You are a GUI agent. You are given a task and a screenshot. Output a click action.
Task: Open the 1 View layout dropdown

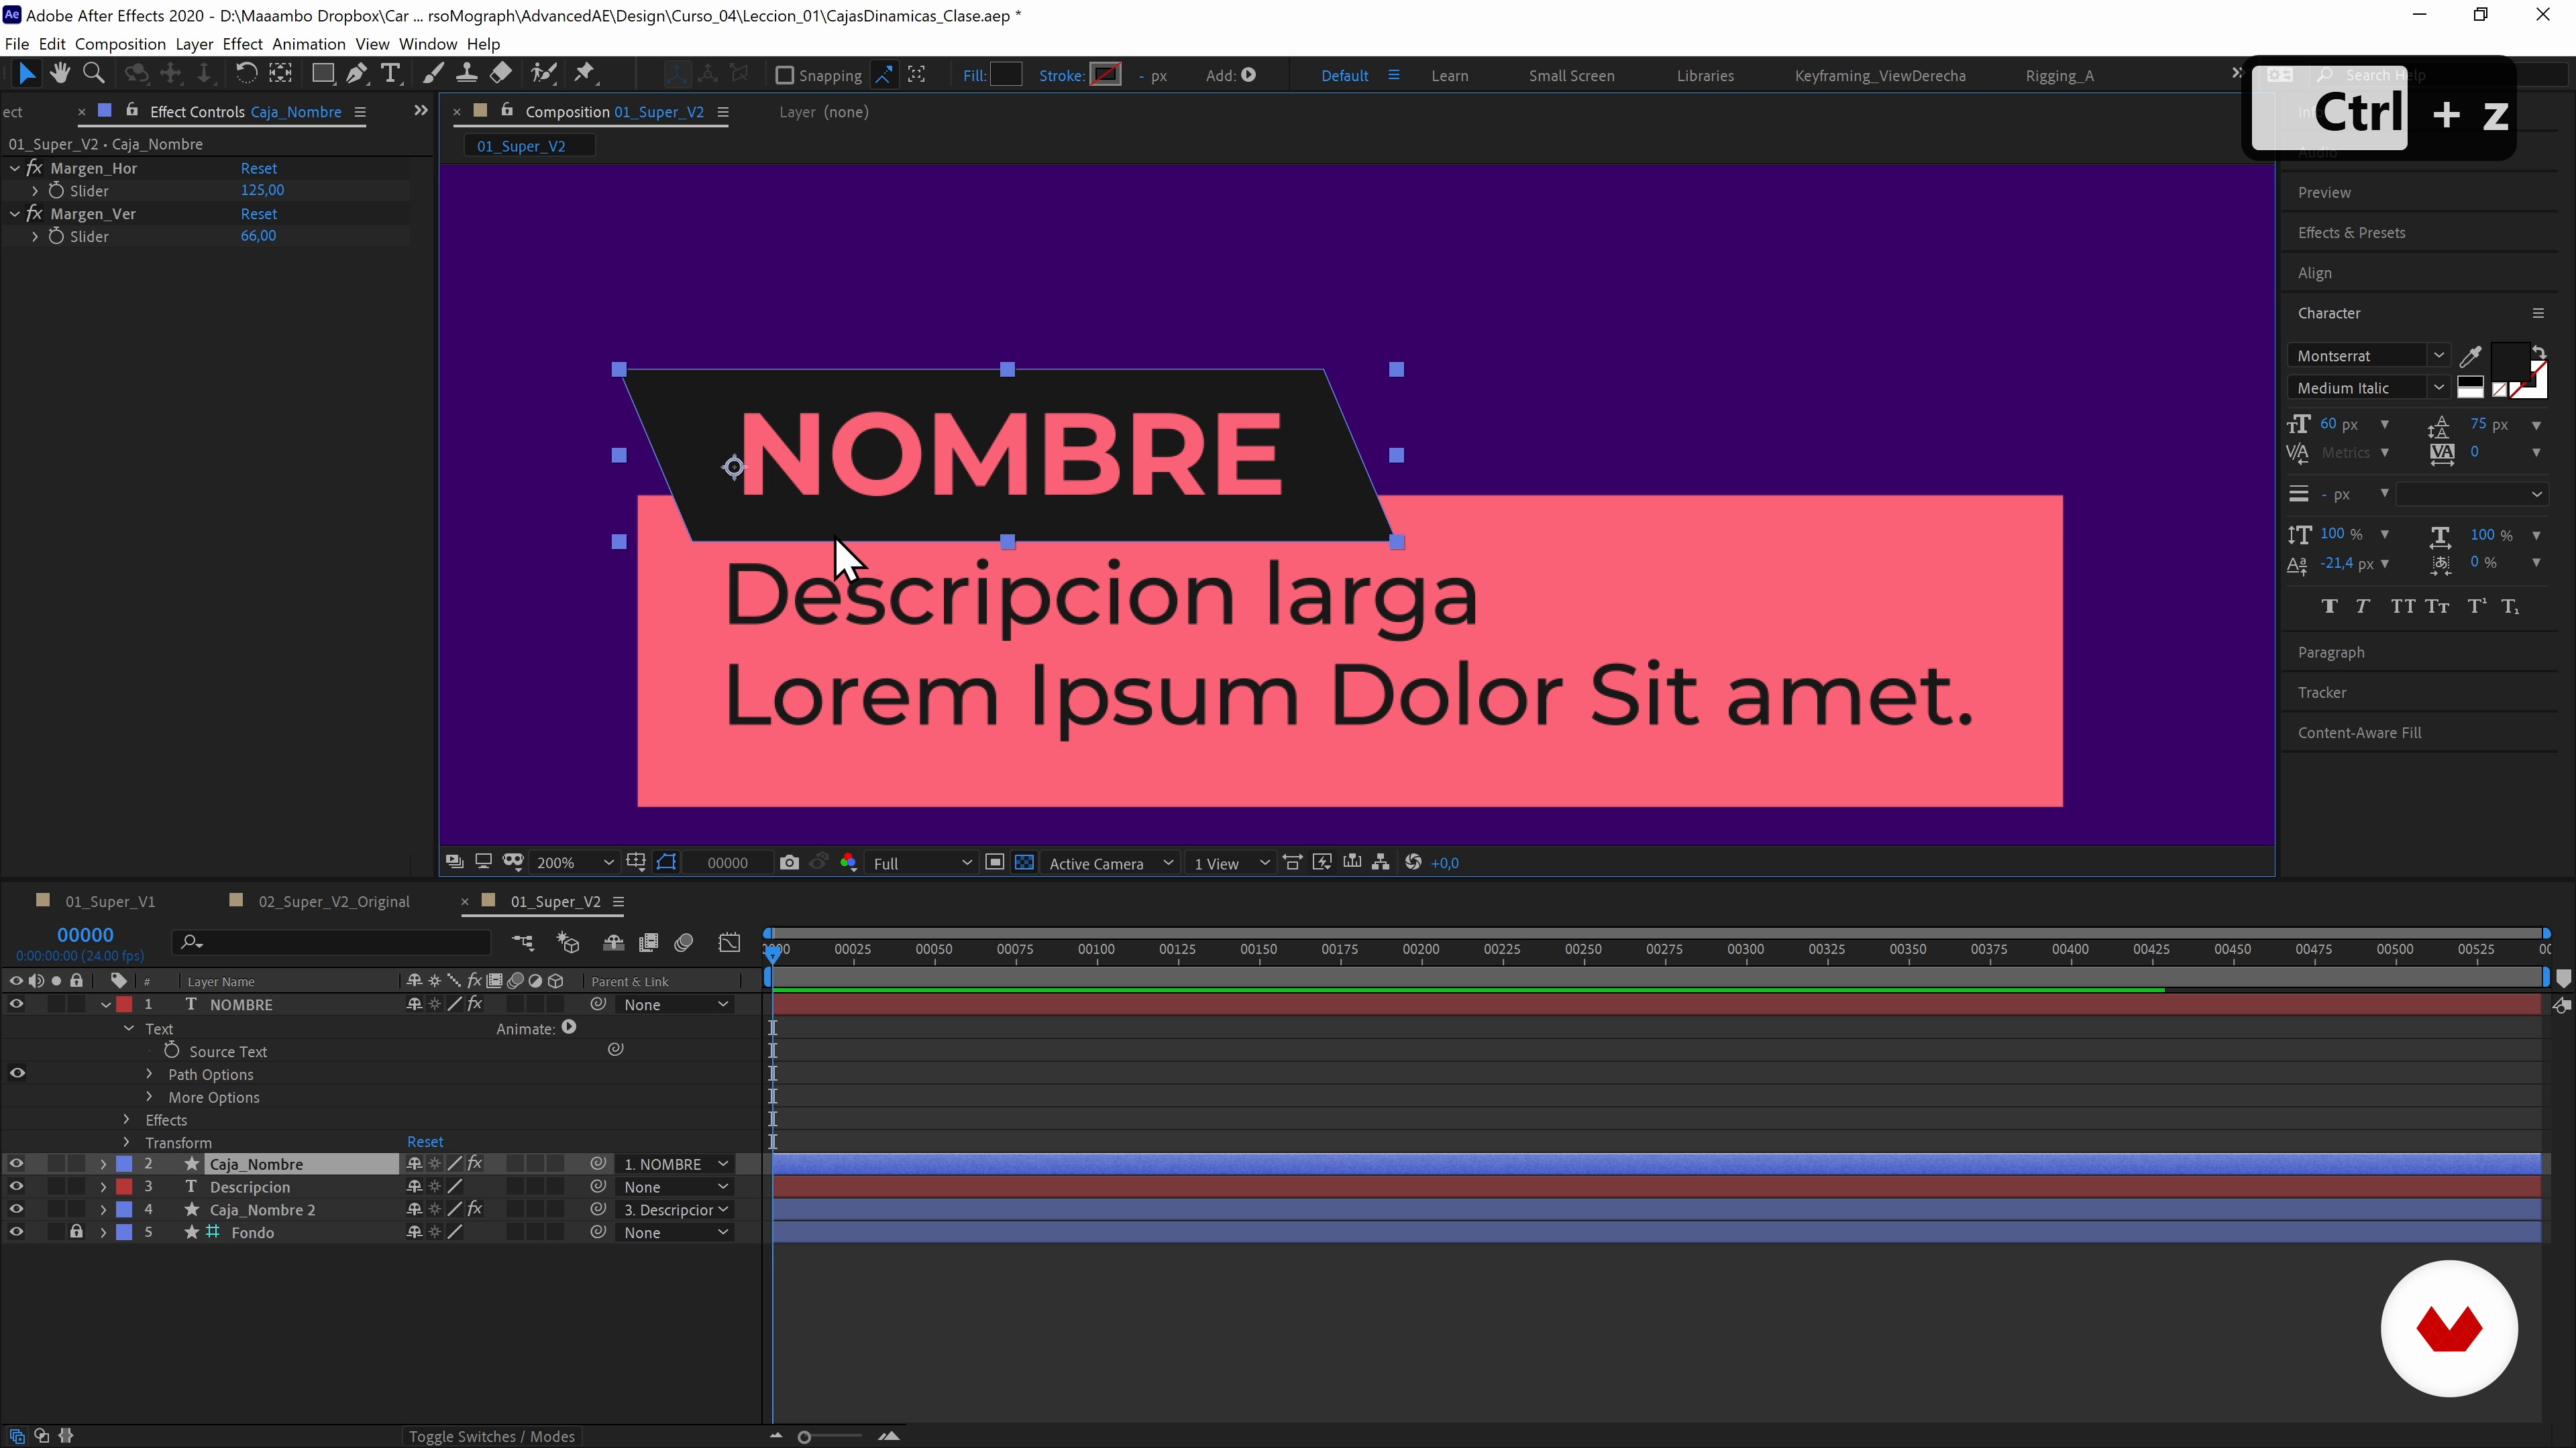click(1230, 862)
